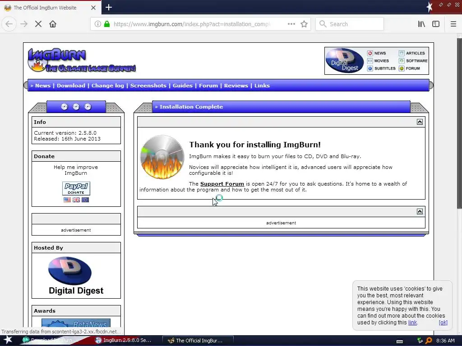Select the UK flag donate icon

point(76,200)
